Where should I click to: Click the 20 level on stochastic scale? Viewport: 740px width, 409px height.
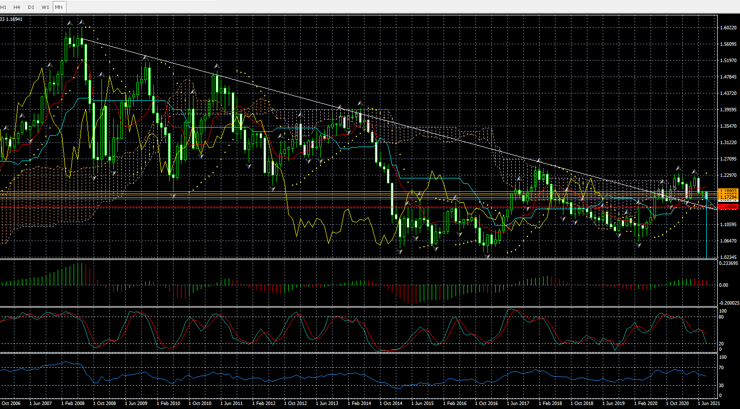(x=722, y=344)
